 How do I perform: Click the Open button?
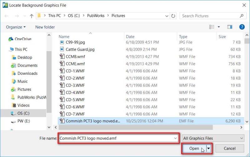194,149
